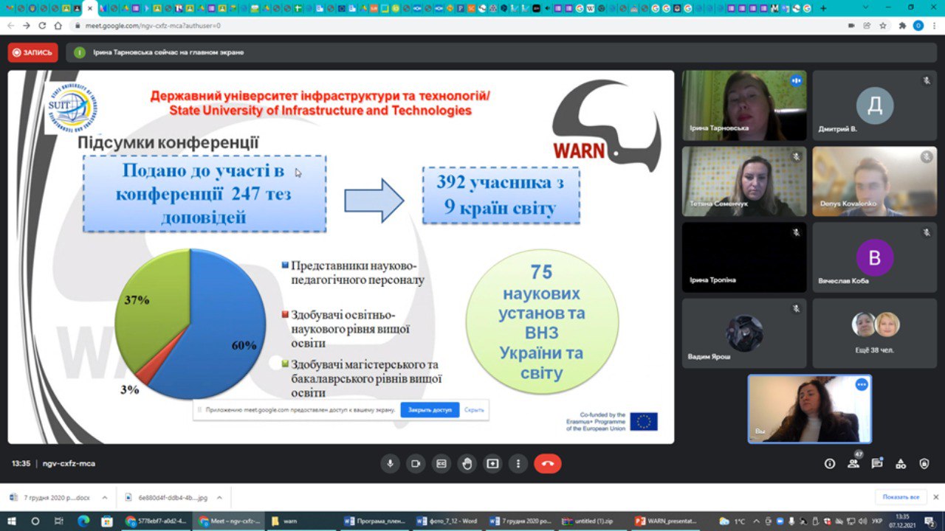Bookmark this page with the star icon
Screen dimensions: 945x531
point(883,25)
